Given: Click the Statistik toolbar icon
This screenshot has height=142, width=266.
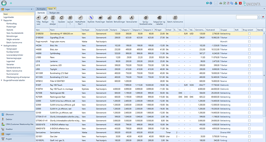Looking at the screenshot, I should (109, 18).
